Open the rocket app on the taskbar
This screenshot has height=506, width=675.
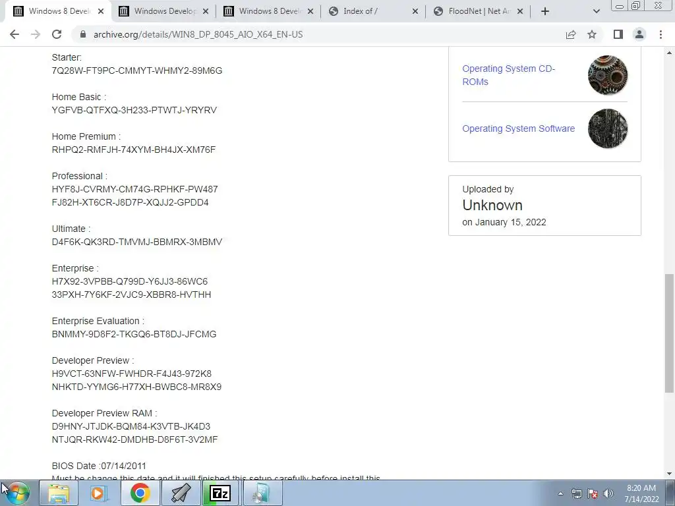[x=181, y=493]
